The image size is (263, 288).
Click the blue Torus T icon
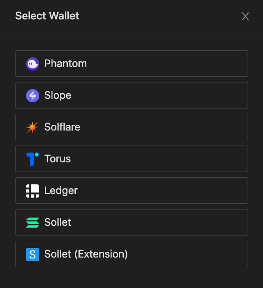33,159
